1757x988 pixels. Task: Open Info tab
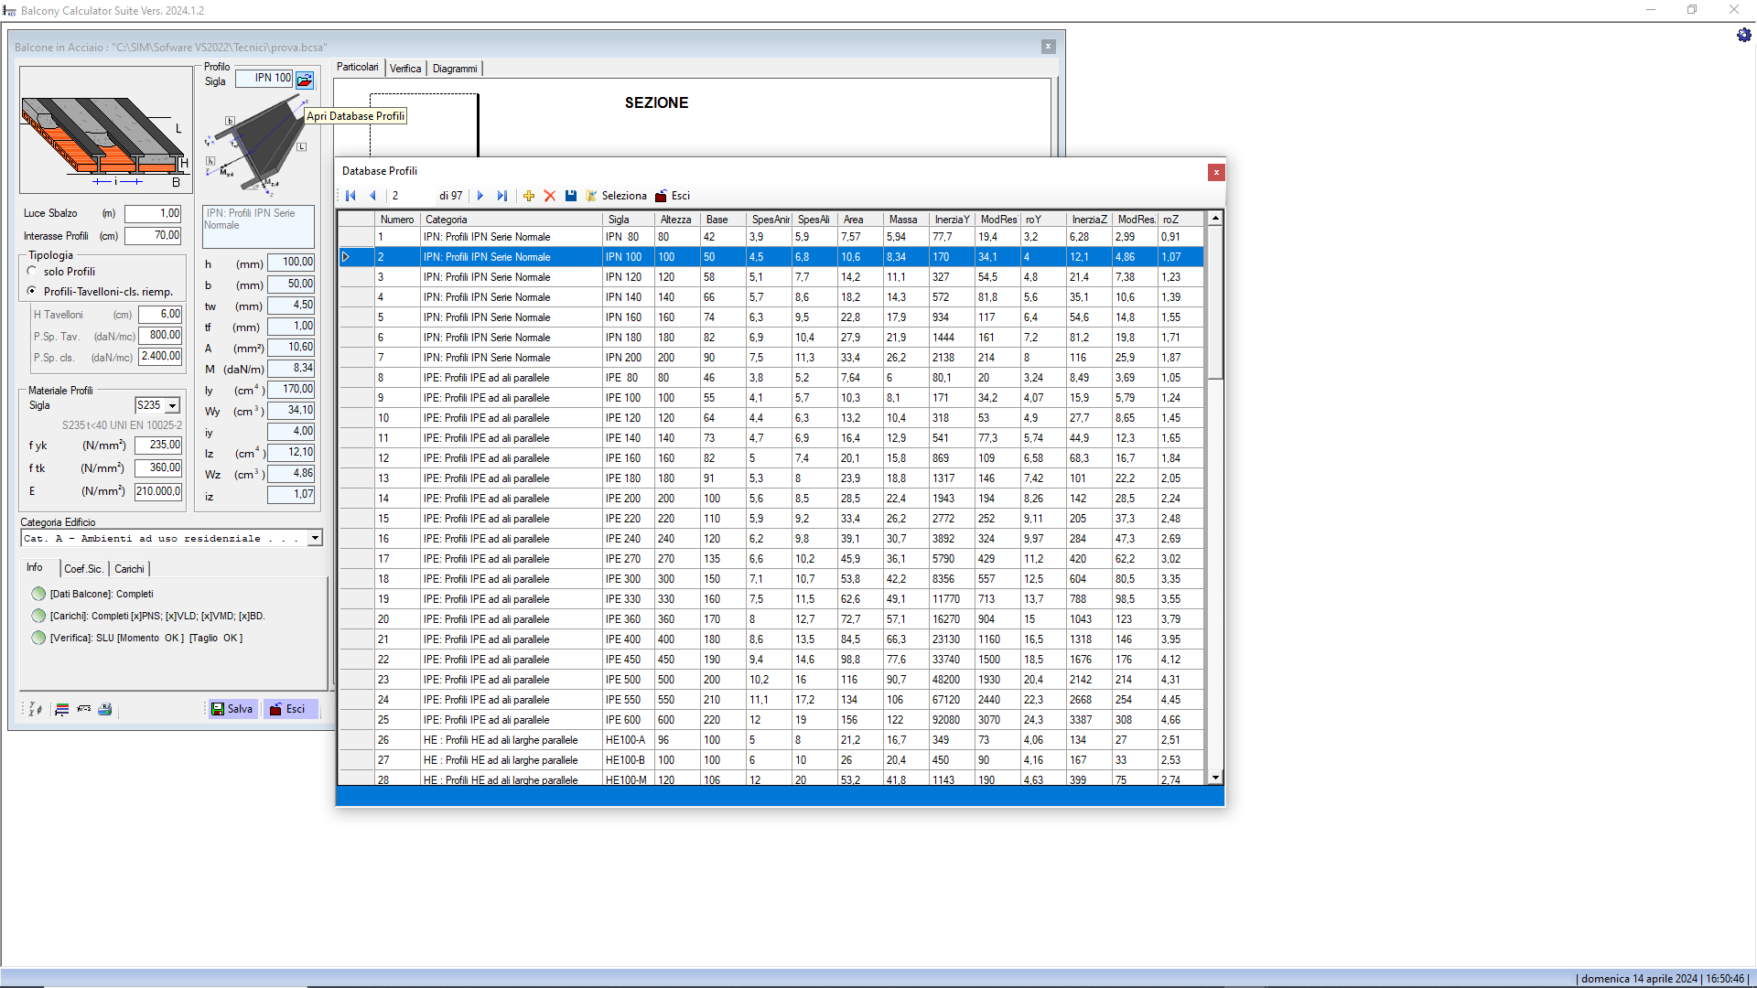[35, 568]
